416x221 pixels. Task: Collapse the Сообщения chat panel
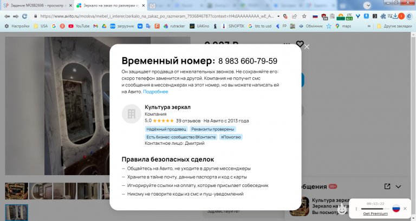click(x=398, y=186)
